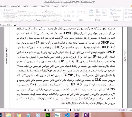Click the WINS word in the document
Image resolution: width=132 pixels, height=117 pixels.
coord(111,89)
